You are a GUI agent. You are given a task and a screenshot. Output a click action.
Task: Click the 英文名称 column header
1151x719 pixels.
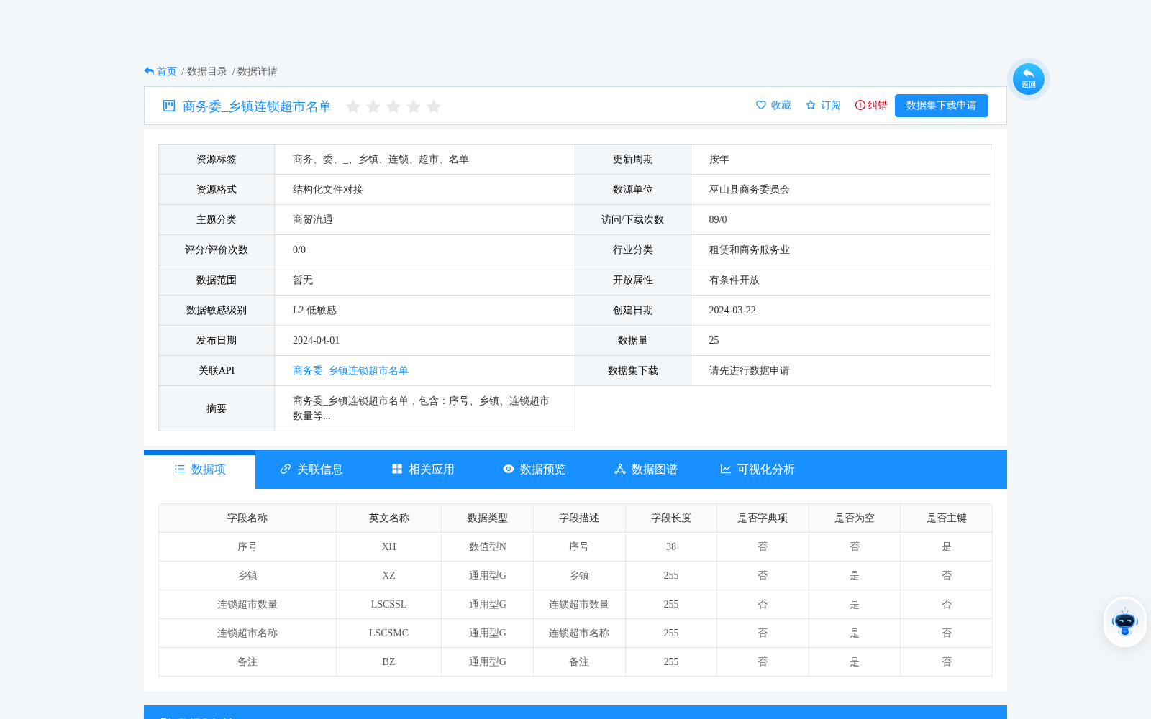click(389, 518)
